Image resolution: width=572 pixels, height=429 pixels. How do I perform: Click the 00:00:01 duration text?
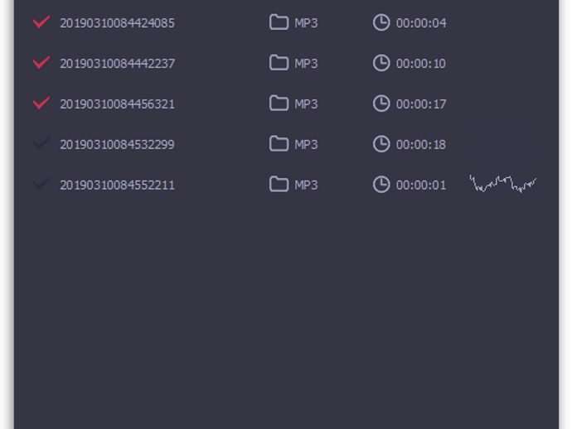pos(421,186)
